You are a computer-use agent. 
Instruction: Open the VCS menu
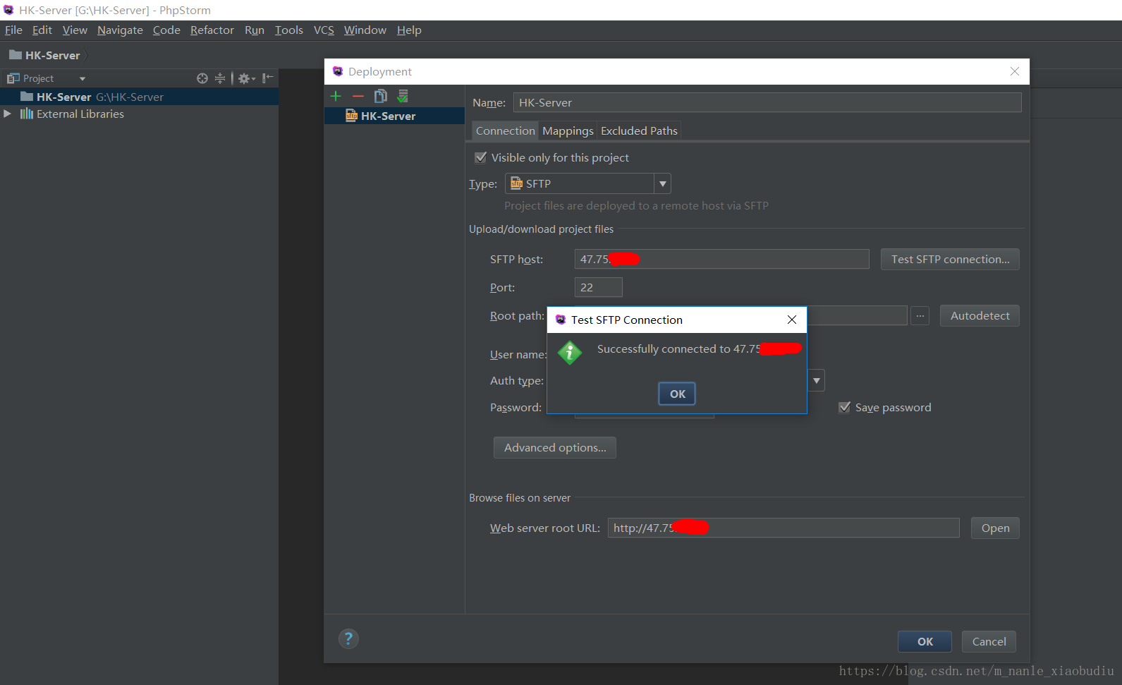click(324, 30)
